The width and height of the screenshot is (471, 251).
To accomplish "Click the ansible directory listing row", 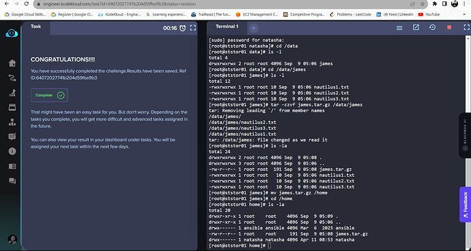I will pyautogui.click(x=281, y=228).
